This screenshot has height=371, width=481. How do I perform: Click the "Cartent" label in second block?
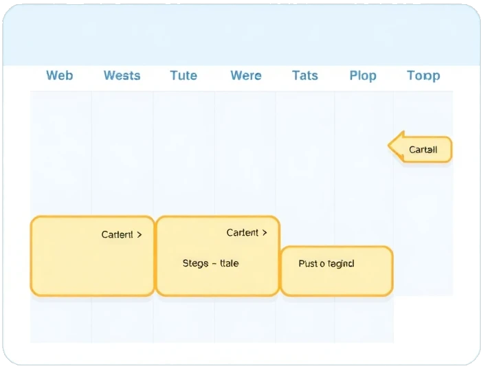coord(243,233)
